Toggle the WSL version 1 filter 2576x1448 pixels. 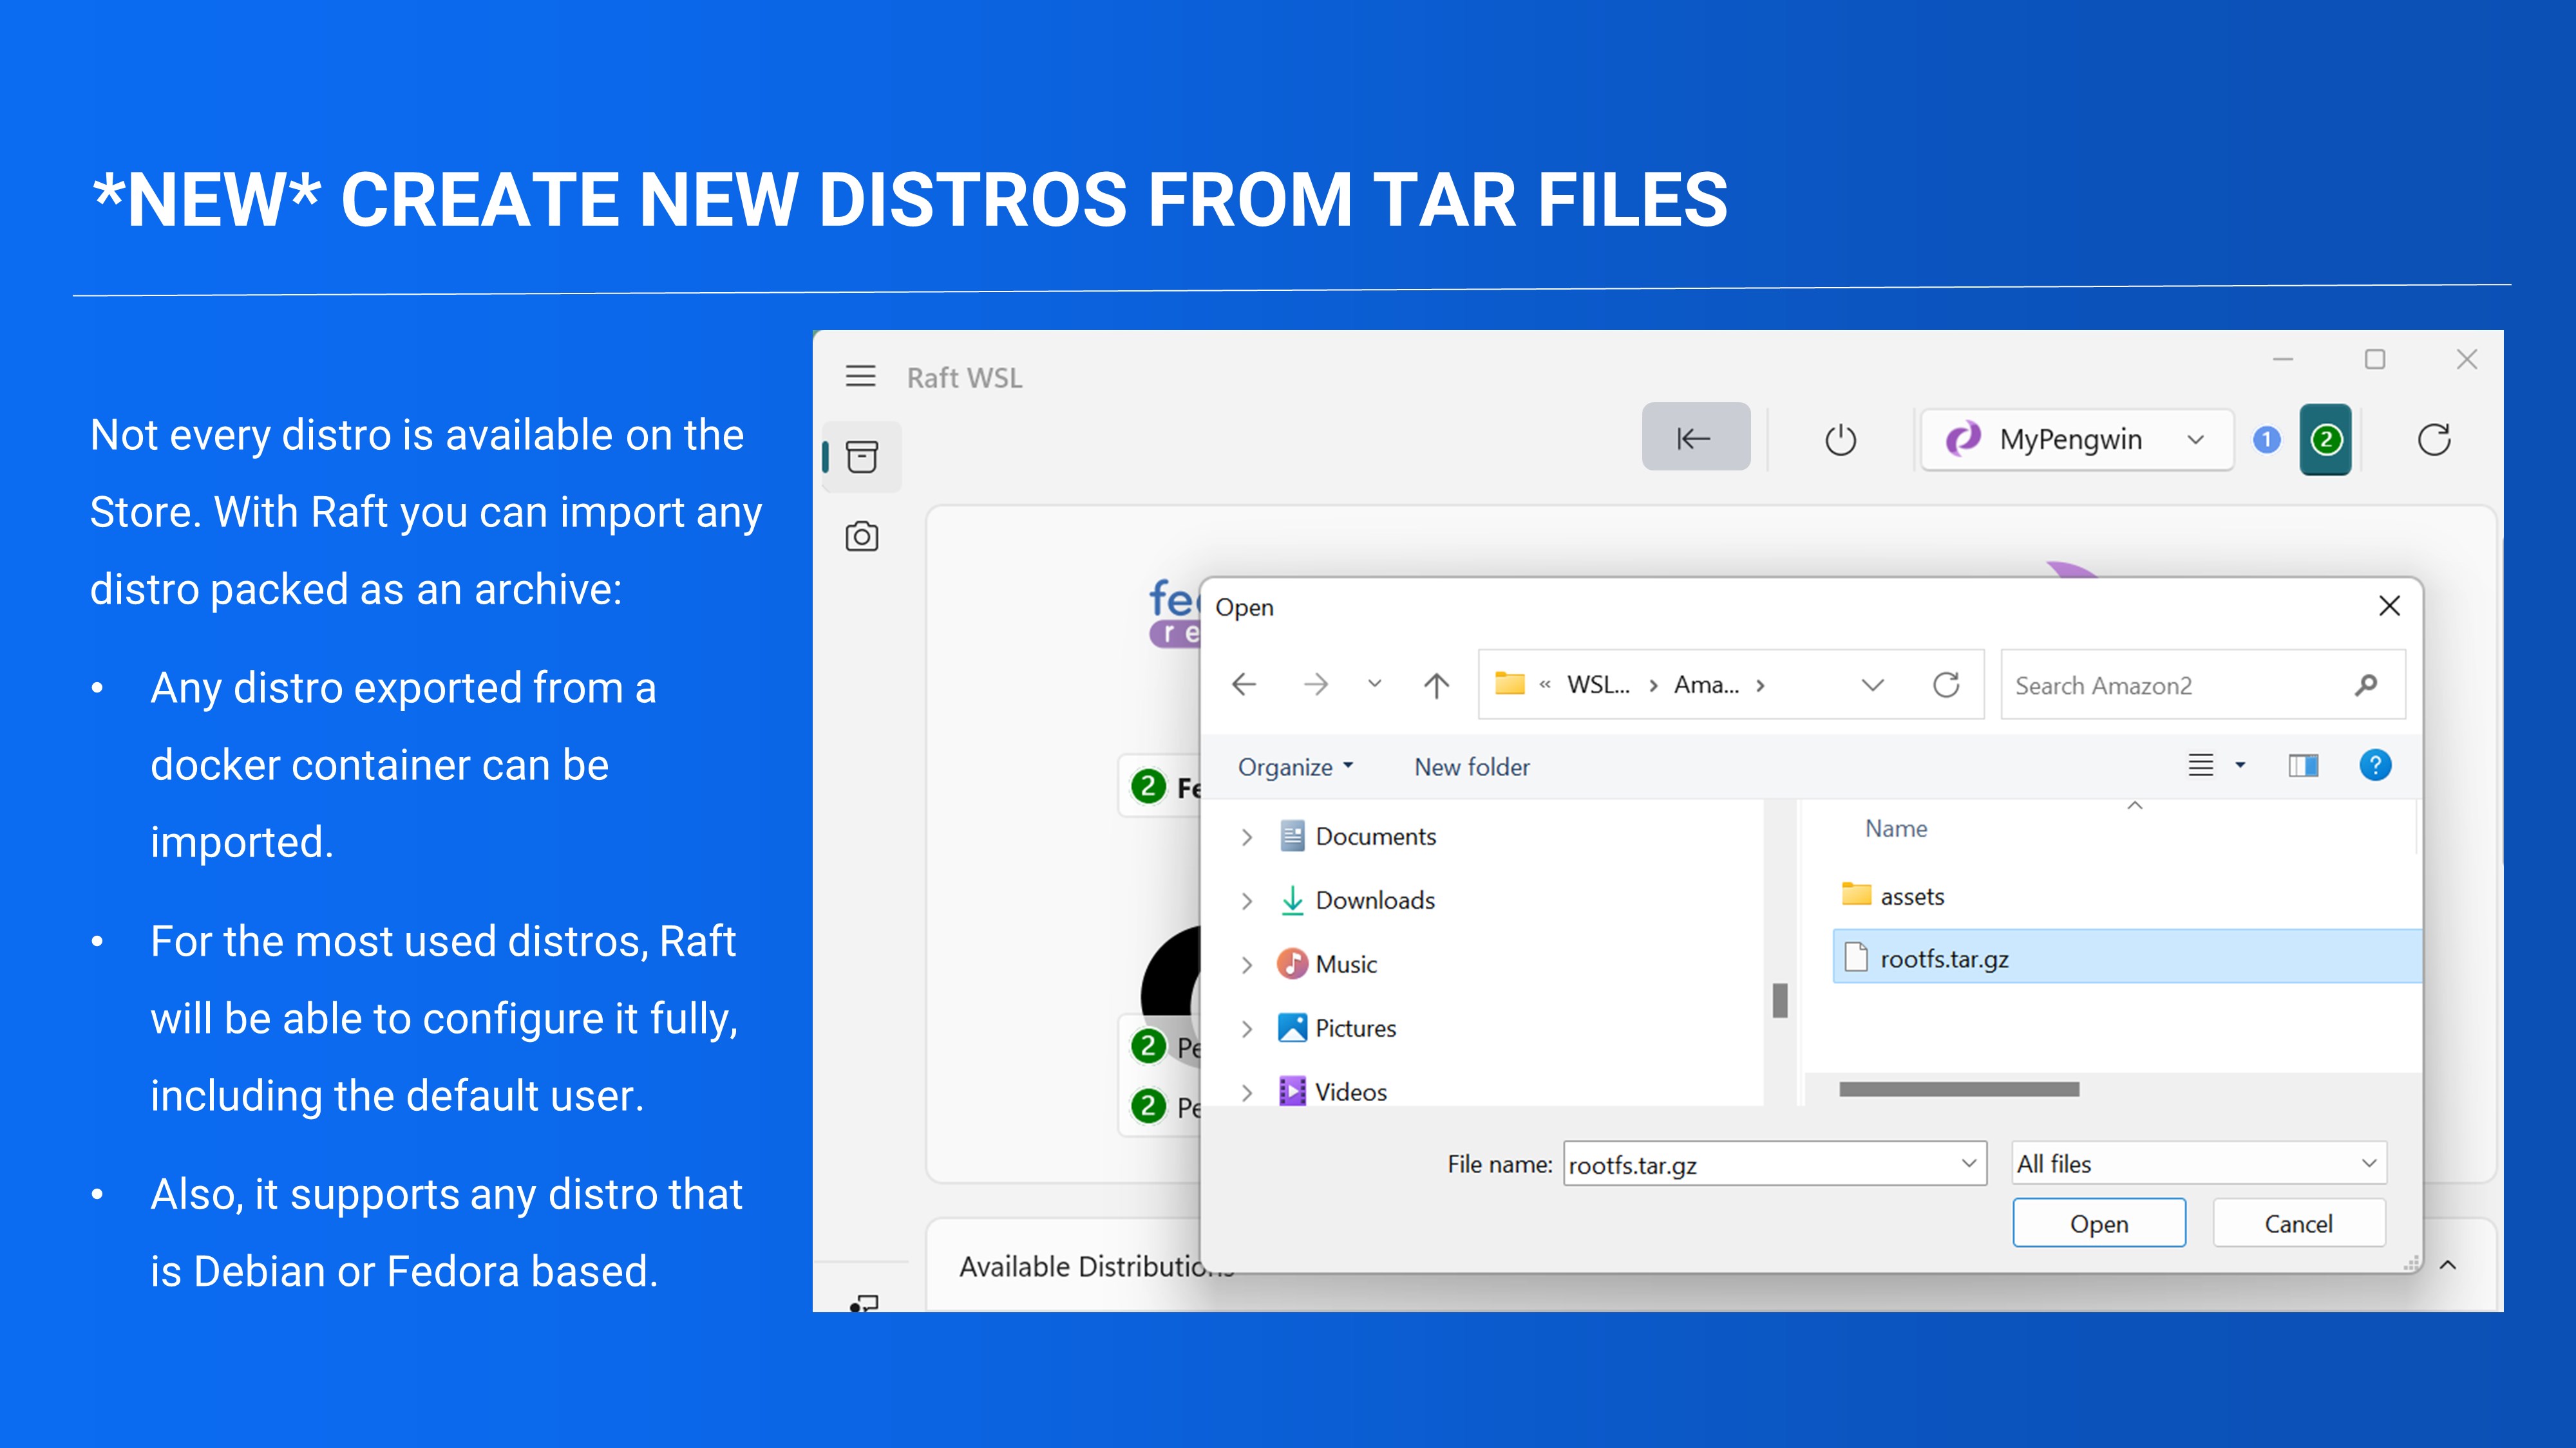(2267, 440)
